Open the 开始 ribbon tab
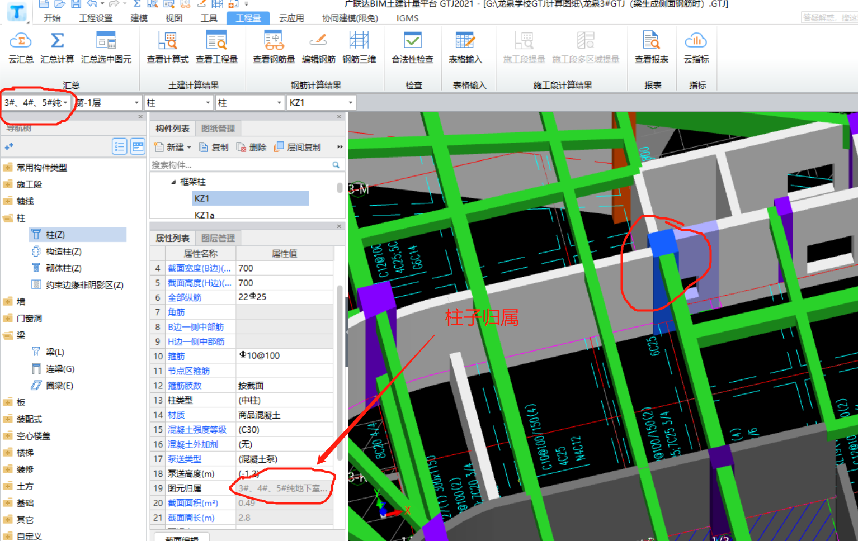The width and height of the screenshot is (858, 541). pos(52,18)
